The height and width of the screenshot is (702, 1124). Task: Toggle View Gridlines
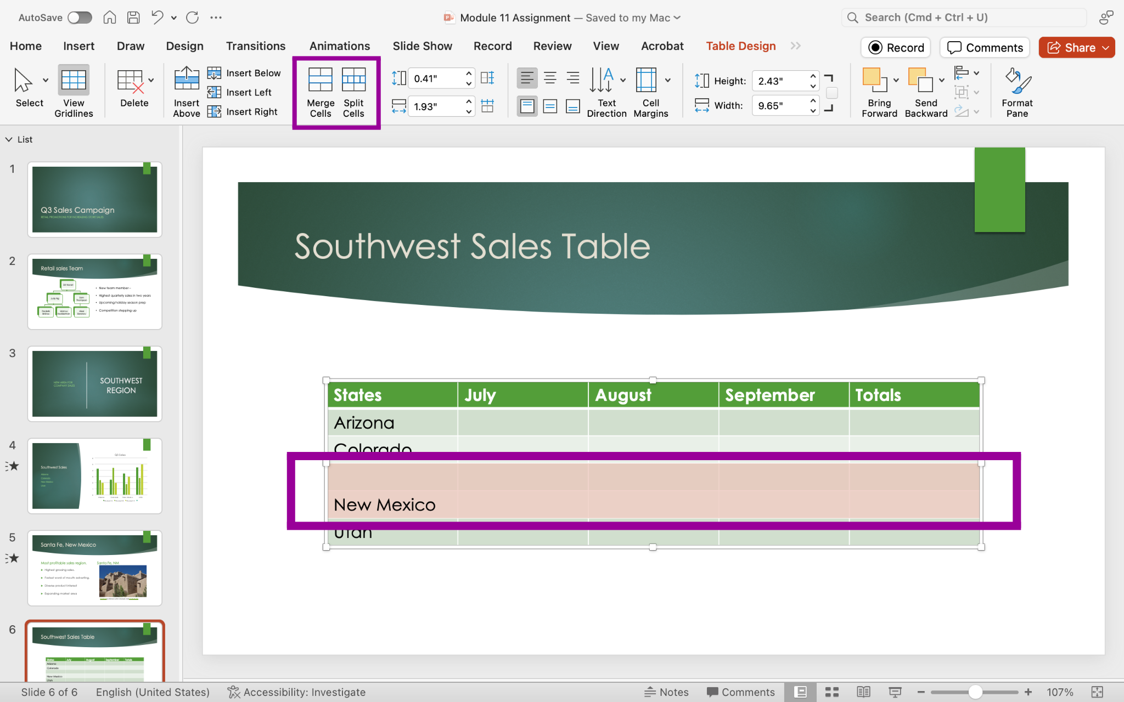click(74, 92)
